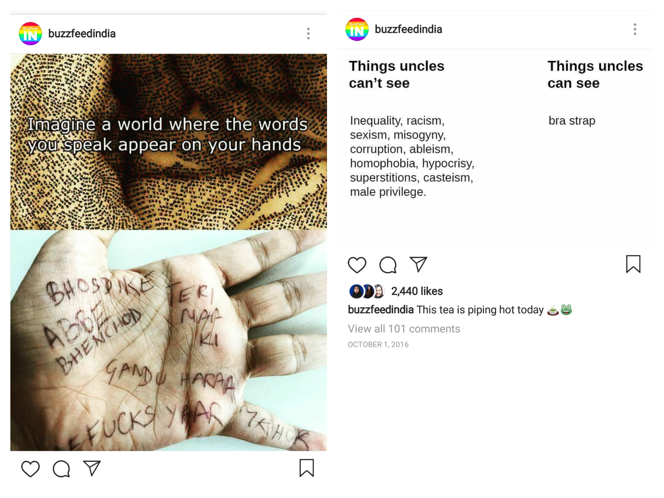The height and width of the screenshot is (498, 664).
Task: Open more options menu for left post
Action: click(308, 34)
